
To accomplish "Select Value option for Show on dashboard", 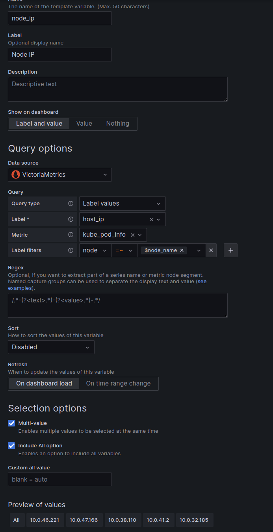I will [84, 124].
